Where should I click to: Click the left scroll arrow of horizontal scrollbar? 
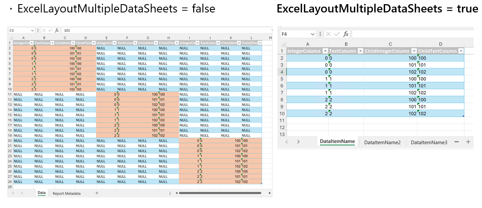[x=176, y=193]
